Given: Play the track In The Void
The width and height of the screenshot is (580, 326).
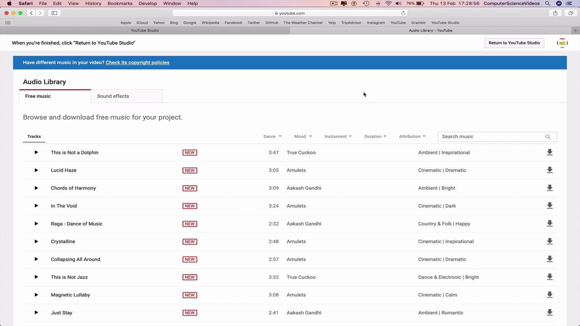Looking at the screenshot, I should [x=36, y=206].
